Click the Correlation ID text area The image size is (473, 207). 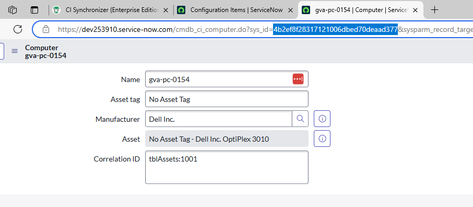[227, 167]
